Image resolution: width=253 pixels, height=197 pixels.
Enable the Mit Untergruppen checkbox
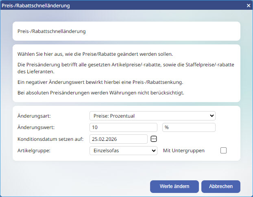pyautogui.click(x=223, y=151)
